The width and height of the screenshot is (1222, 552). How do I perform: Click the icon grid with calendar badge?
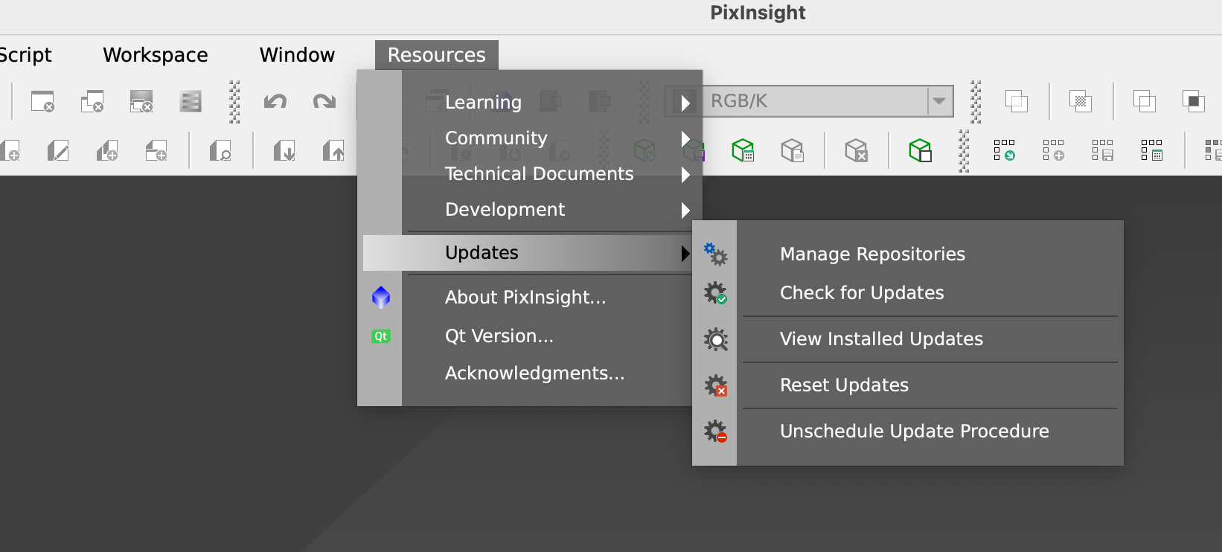click(x=1151, y=150)
